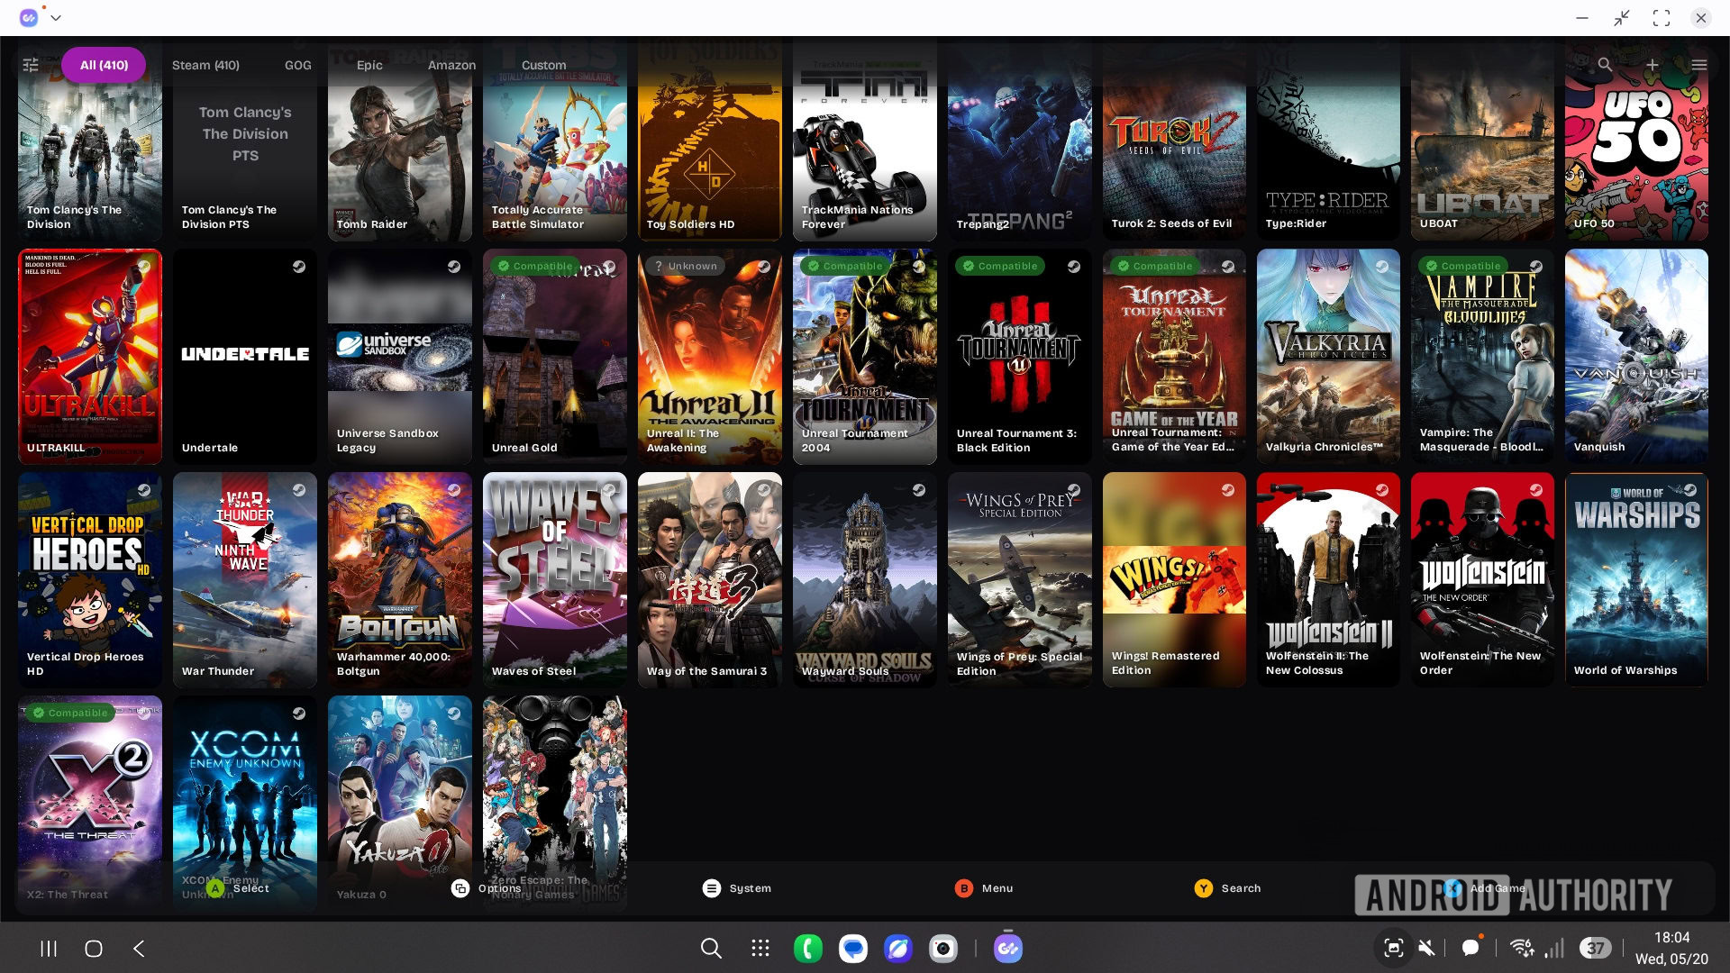This screenshot has height=973, width=1730.
Task: Click the clock showing 18:04
Action: [x=1671, y=937]
